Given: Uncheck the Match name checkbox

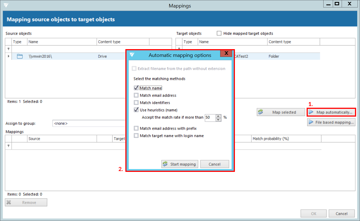Looking at the screenshot, I should coord(136,88).
